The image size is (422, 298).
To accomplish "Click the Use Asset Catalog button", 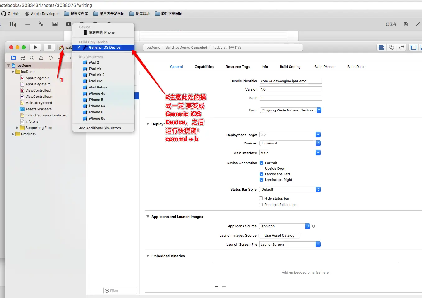I will pyautogui.click(x=279, y=235).
